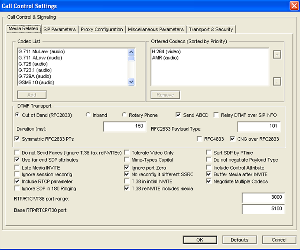
Task: Select H.264 (video) in Offered Codecs
Action: pos(166,51)
